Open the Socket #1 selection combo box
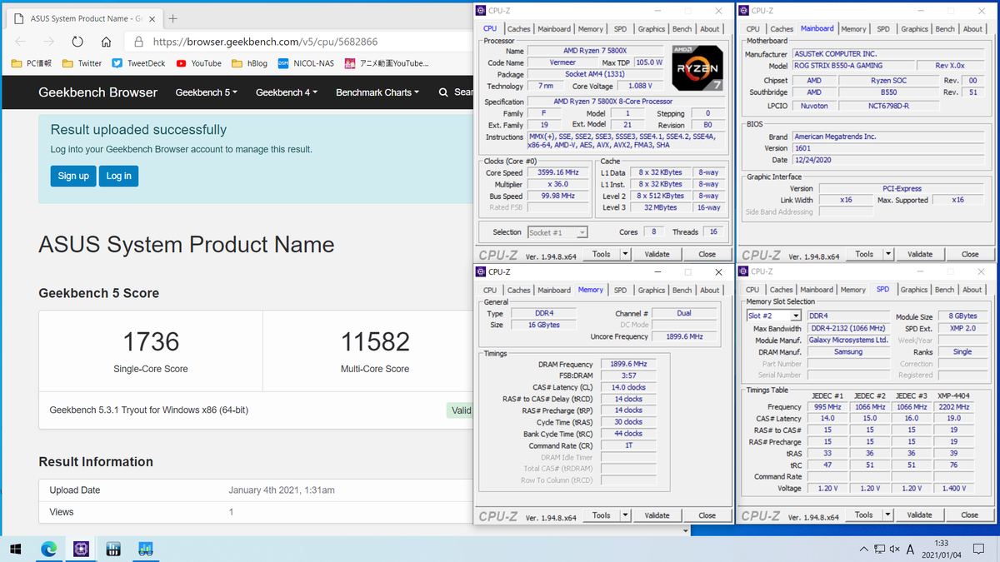The image size is (1000, 562). click(x=557, y=232)
